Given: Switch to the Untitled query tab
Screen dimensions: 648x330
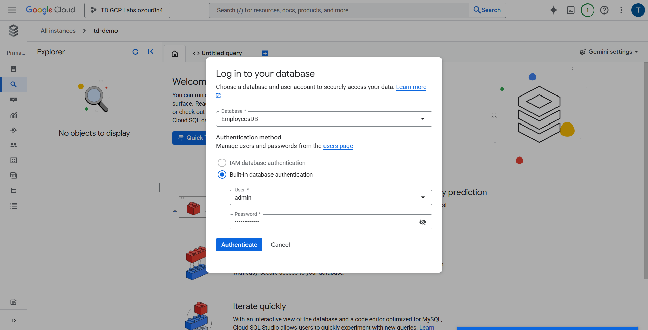Looking at the screenshot, I should tap(218, 53).
